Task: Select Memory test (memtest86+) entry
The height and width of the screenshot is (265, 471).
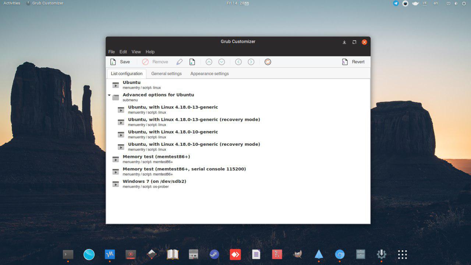Action: [x=156, y=157]
